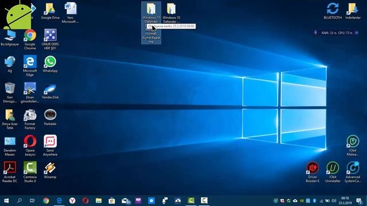Launch Send Anywhere
Viewport: 367px width, 206px height.
click(50, 145)
